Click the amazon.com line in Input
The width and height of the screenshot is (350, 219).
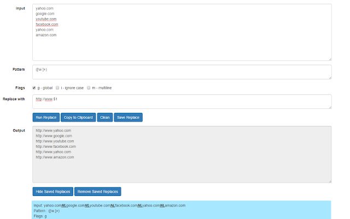tap(46, 35)
